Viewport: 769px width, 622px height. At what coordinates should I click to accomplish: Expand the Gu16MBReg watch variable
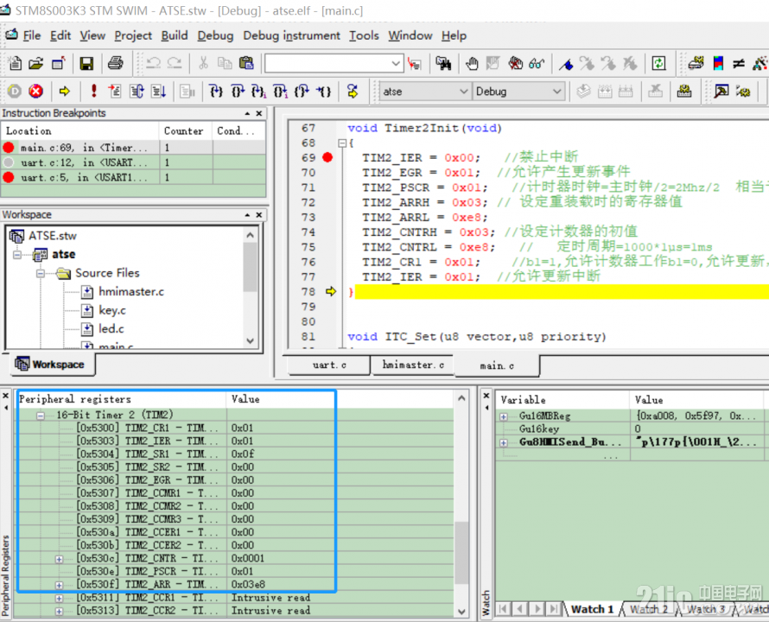coord(504,416)
